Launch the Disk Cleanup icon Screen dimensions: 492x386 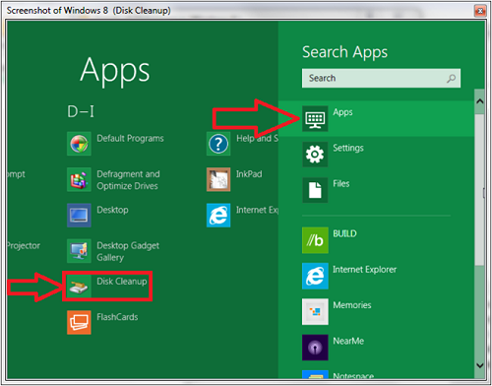click(79, 287)
